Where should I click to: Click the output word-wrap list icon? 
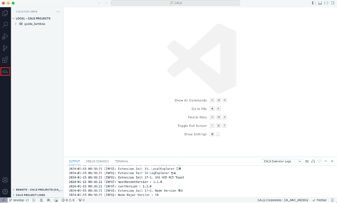tap(307, 161)
